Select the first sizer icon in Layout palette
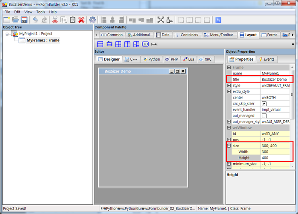This screenshot has width=298, height=214. pyautogui.click(x=100, y=44)
